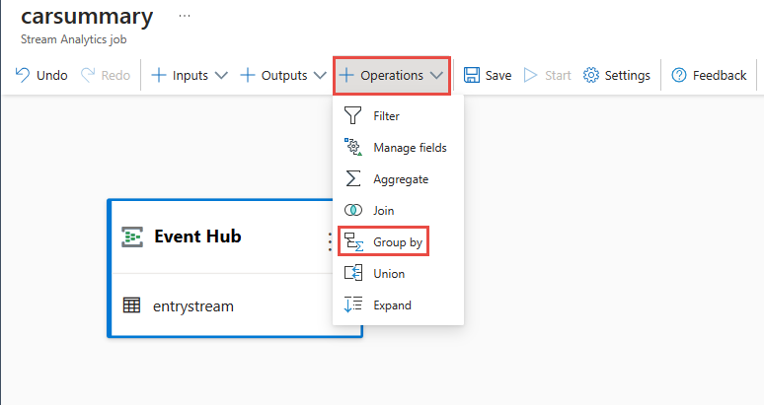
Task: Select the entrystream label in node
Action: [x=193, y=305]
